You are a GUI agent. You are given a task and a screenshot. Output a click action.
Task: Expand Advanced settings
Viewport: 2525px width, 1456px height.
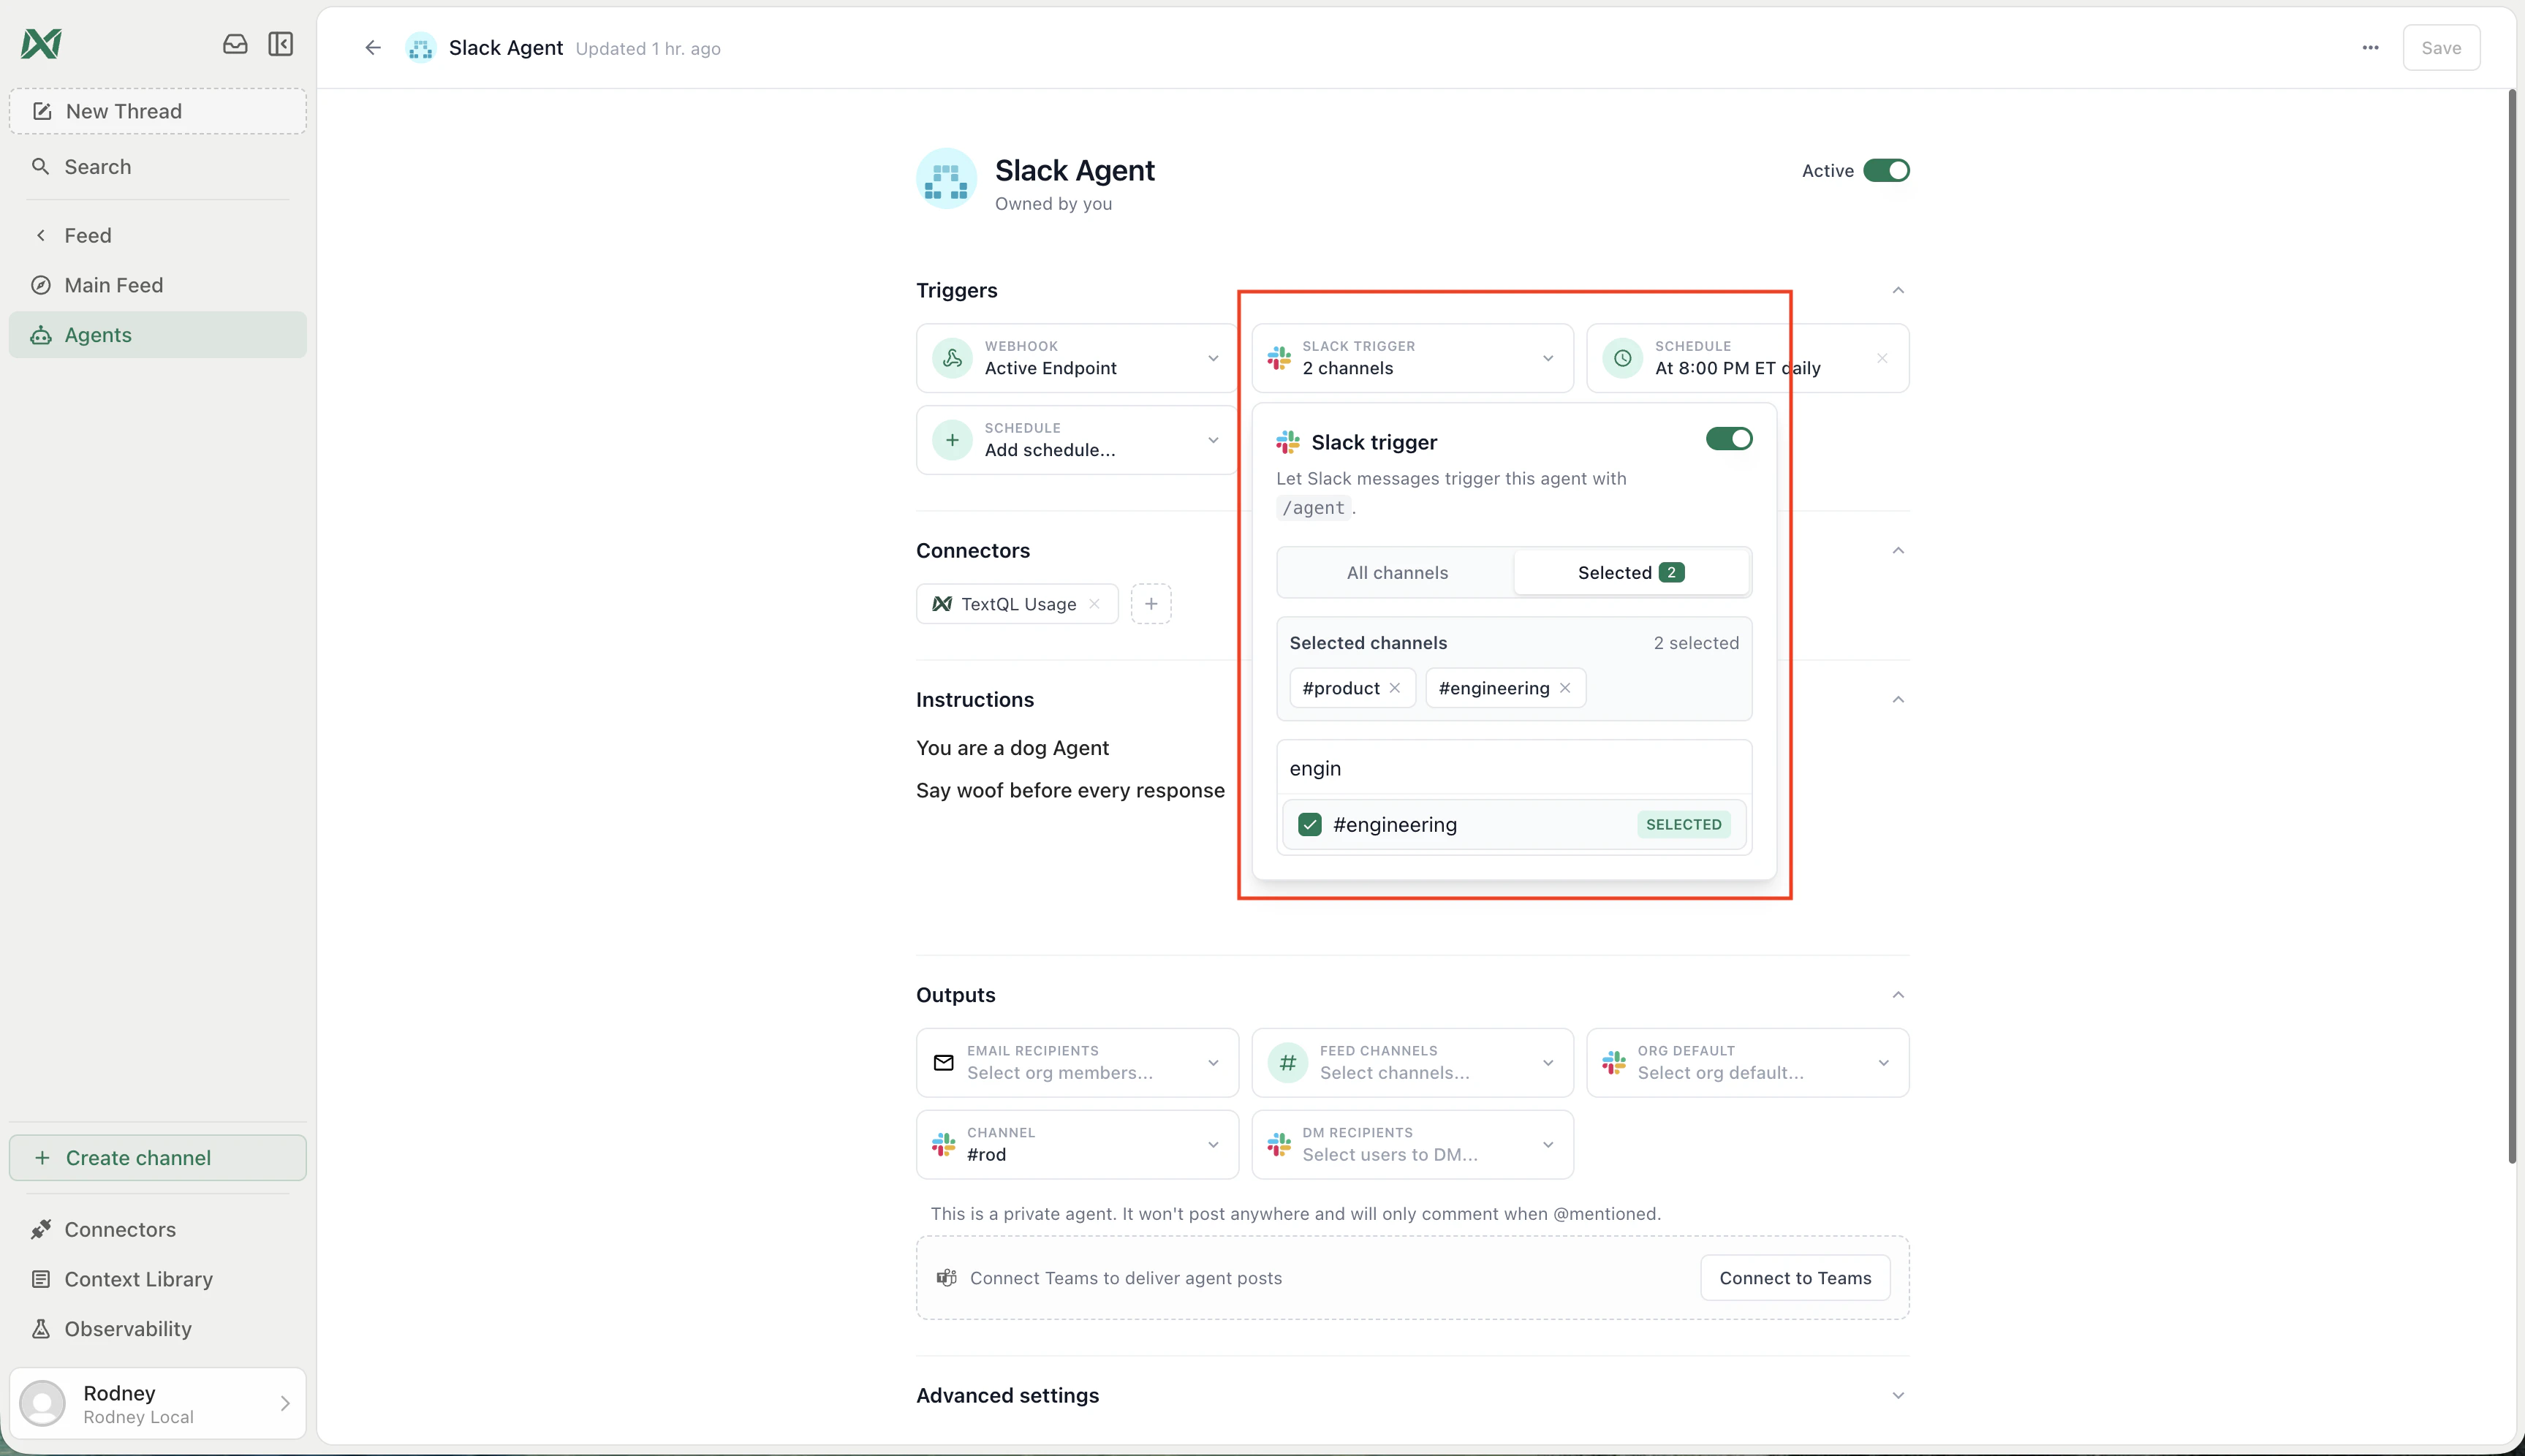click(x=1898, y=1395)
